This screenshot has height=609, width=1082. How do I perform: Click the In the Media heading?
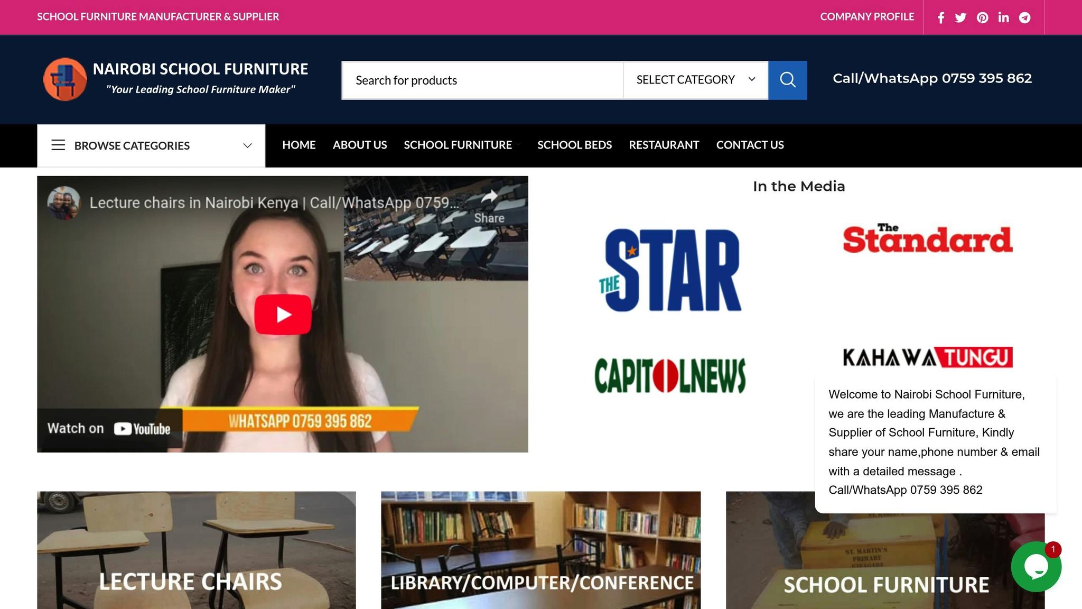799,186
